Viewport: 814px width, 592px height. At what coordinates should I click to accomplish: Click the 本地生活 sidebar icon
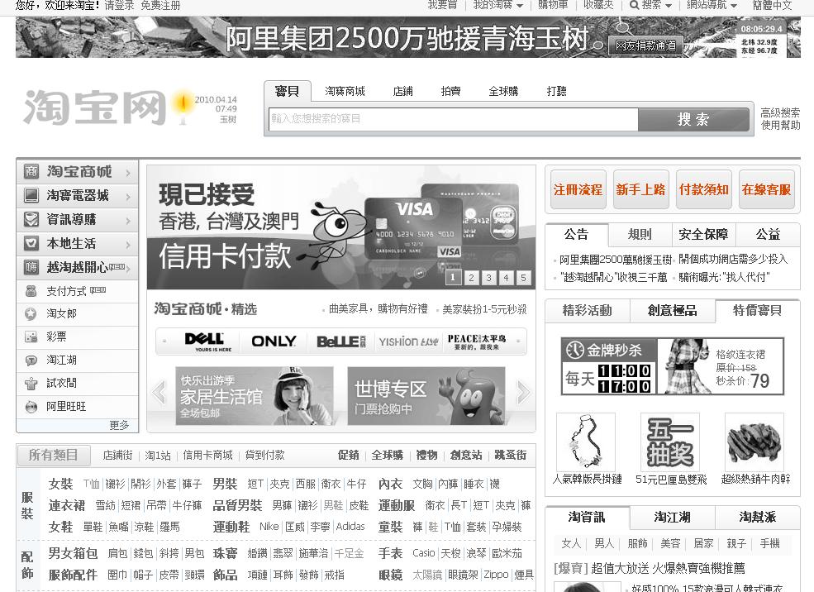click(x=31, y=243)
